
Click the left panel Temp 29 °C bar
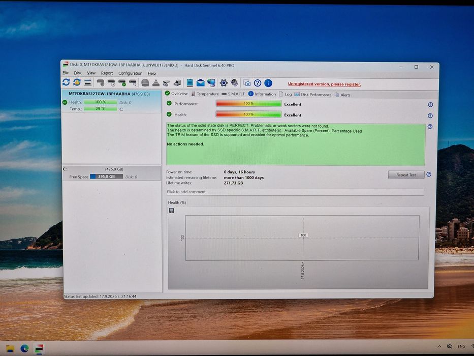click(x=101, y=109)
